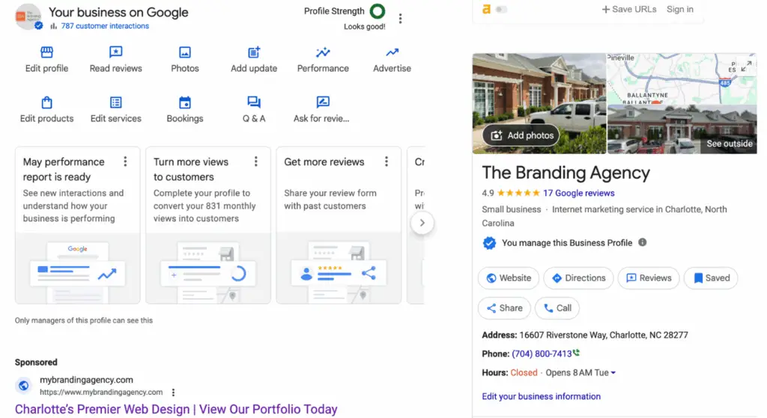Click See outside street view thumbnail
Image resolution: width=767 pixels, height=418 pixels.
point(682,129)
